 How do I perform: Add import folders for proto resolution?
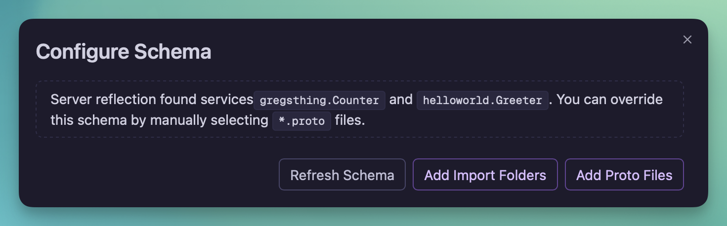[485, 175]
